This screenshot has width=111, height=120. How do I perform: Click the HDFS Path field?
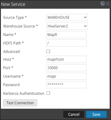(x=66, y=43)
